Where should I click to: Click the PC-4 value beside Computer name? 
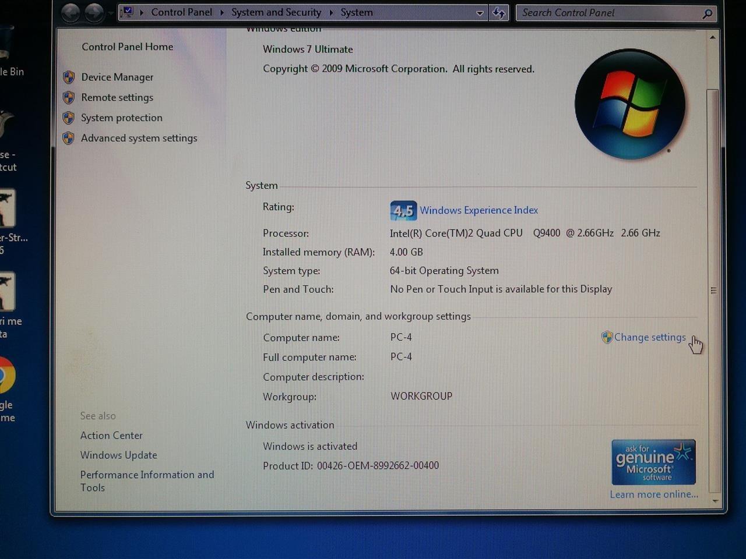click(401, 337)
